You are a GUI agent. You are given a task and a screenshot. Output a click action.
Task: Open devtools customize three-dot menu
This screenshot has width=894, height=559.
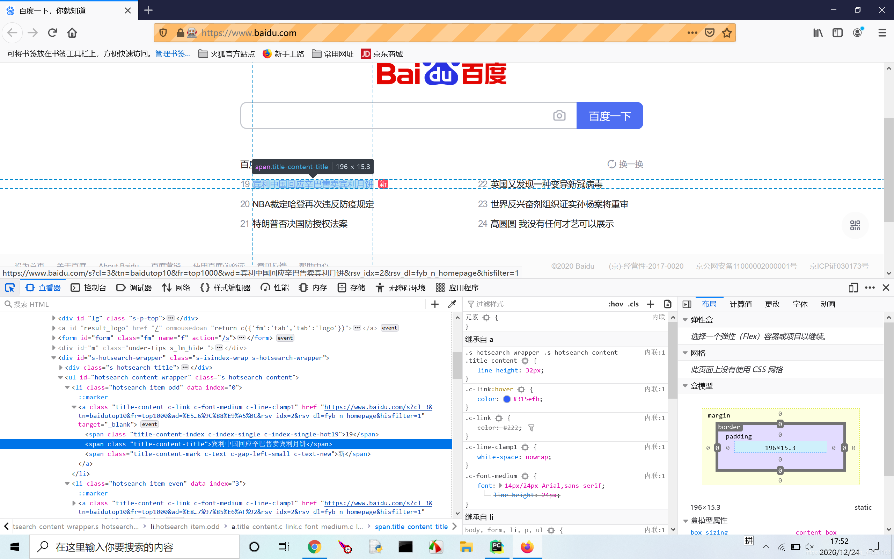click(870, 288)
